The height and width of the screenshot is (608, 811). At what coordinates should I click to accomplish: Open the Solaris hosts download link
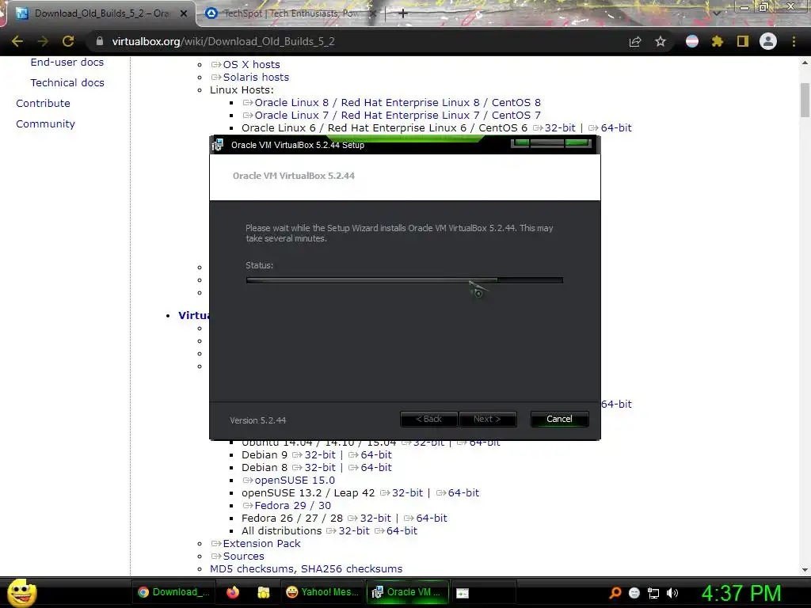256,77
